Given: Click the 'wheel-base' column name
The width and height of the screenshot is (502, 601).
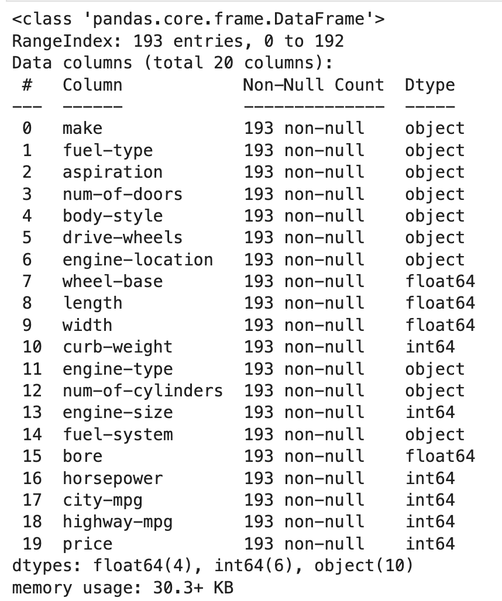Looking at the screenshot, I should tap(112, 281).
